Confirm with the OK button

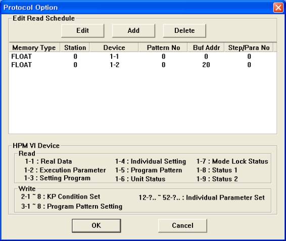pos(97,226)
